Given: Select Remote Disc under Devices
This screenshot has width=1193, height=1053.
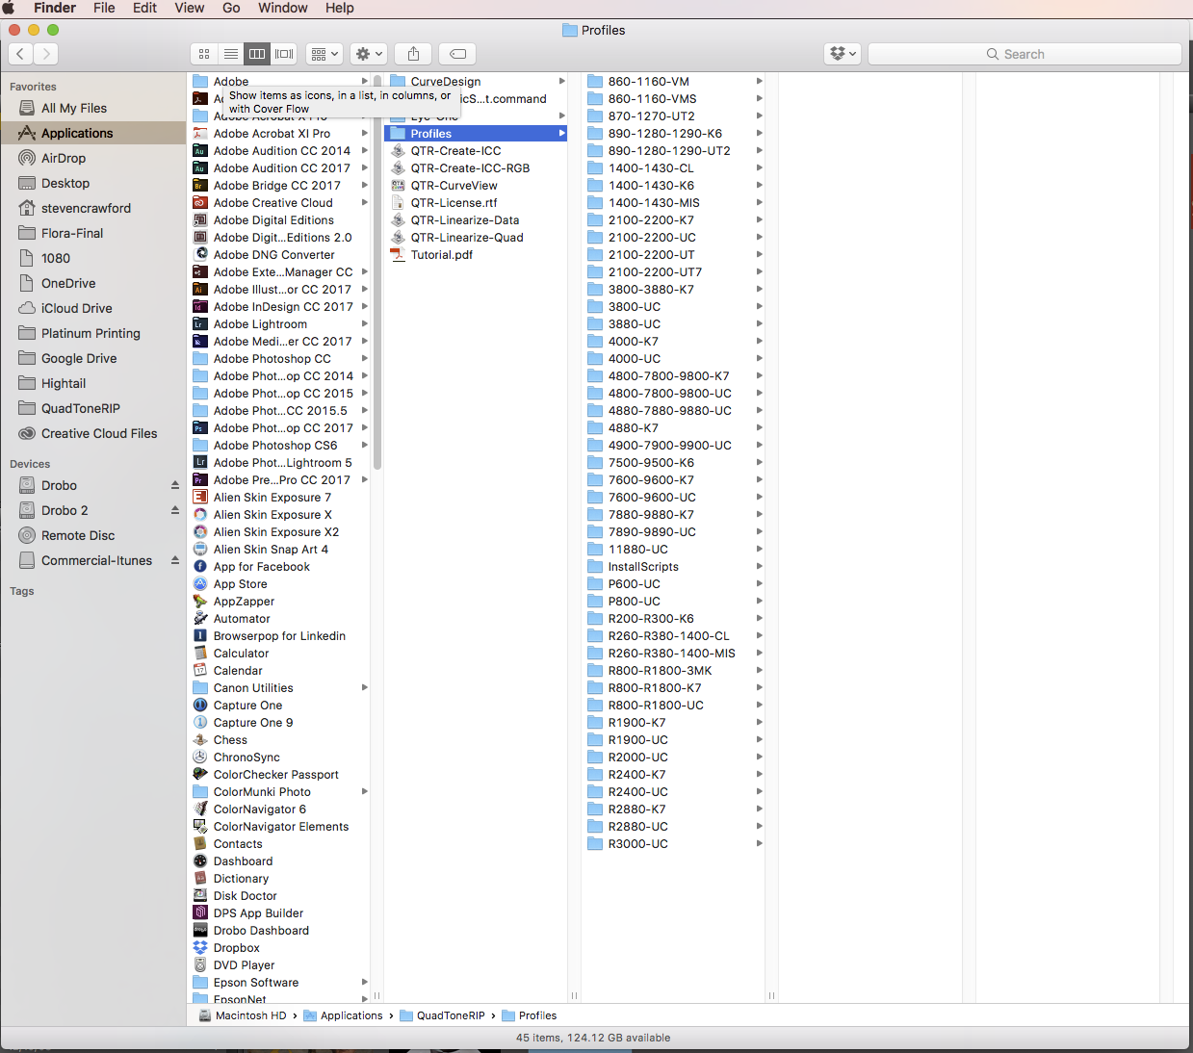Looking at the screenshot, I should pos(93,535).
